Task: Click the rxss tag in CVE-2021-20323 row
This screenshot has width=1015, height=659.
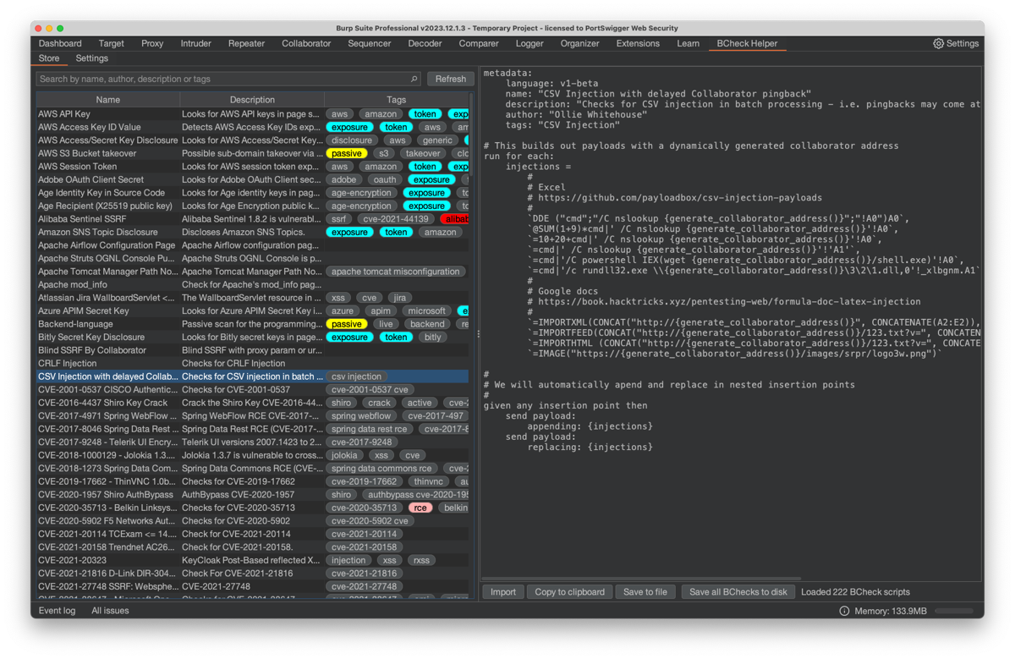Action: tap(420, 560)
